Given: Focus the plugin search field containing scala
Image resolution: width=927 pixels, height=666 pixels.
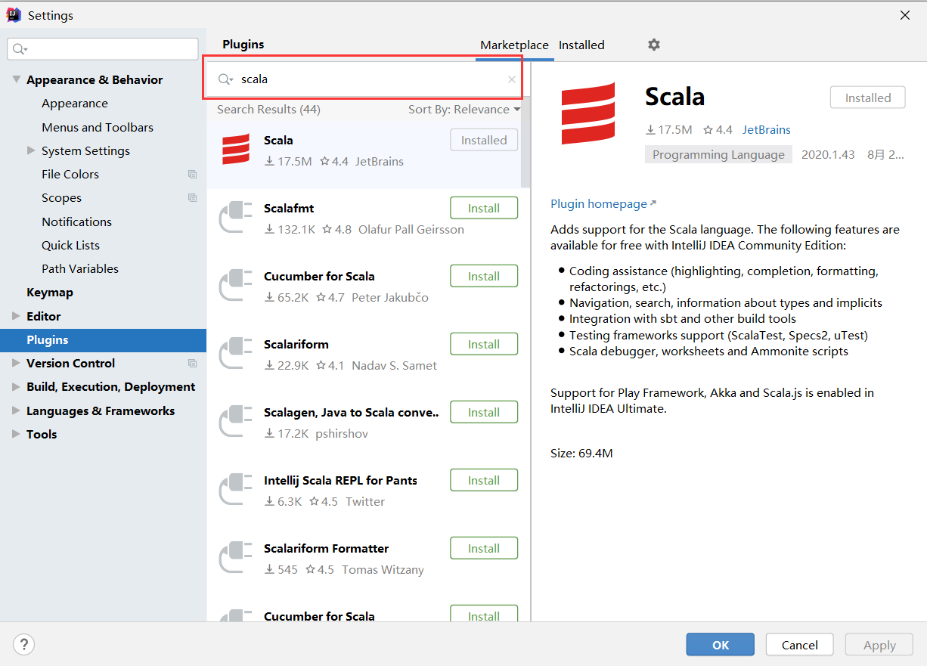Looking at the screenshot, I should [363, 79].
